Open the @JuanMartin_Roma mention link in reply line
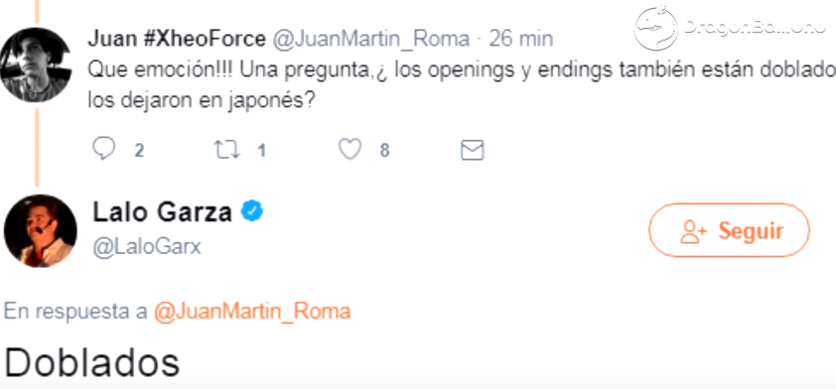 point(251,312)
